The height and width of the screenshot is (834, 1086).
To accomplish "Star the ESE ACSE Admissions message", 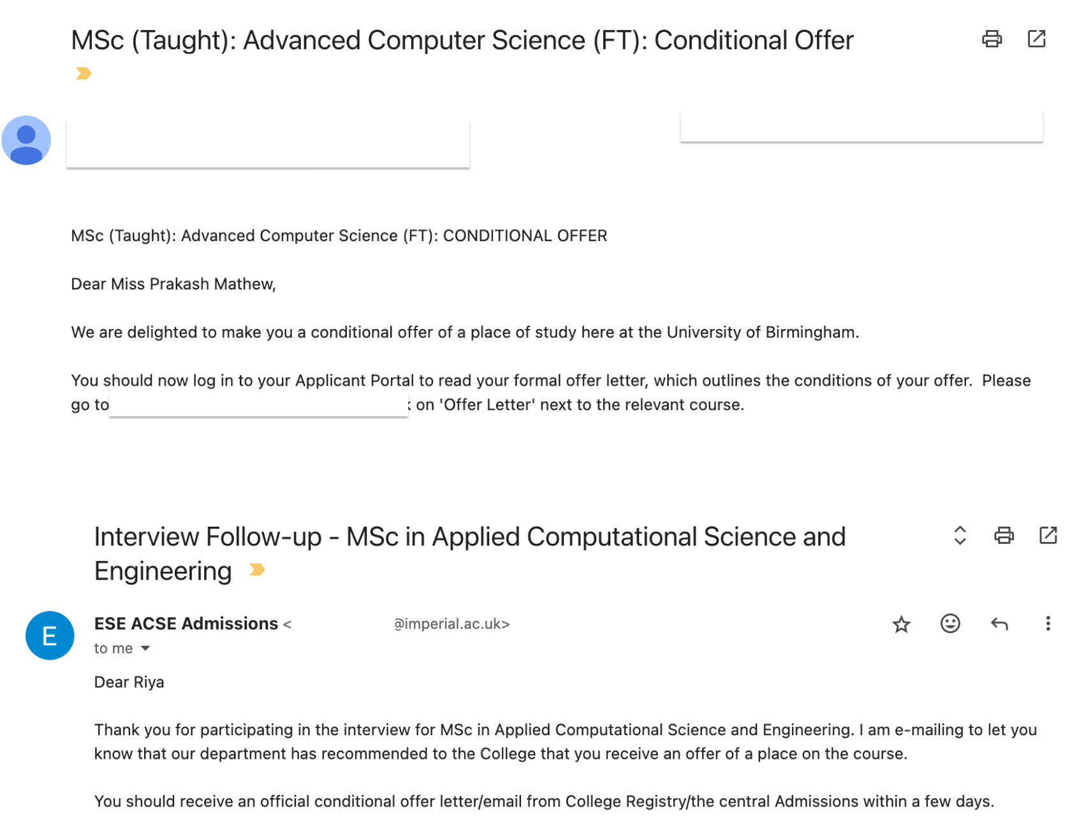I will click(x=901, y=624).
